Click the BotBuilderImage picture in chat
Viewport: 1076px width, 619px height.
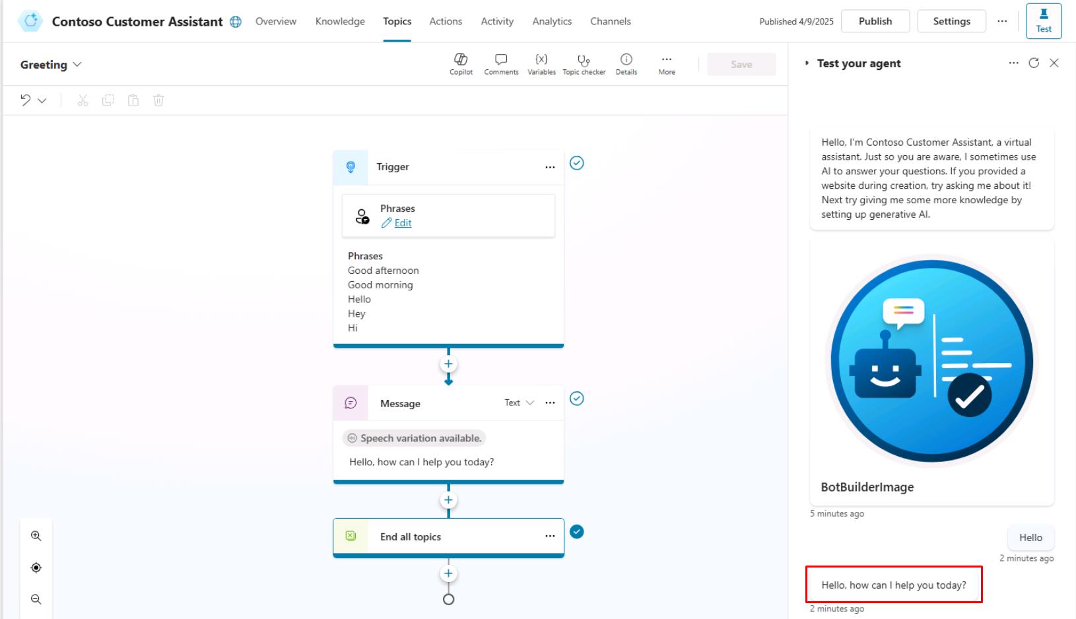[x=931, y=360]
